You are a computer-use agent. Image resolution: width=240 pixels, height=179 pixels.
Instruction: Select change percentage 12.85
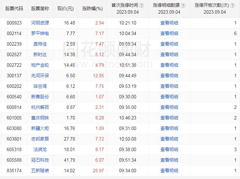point(99,76)
